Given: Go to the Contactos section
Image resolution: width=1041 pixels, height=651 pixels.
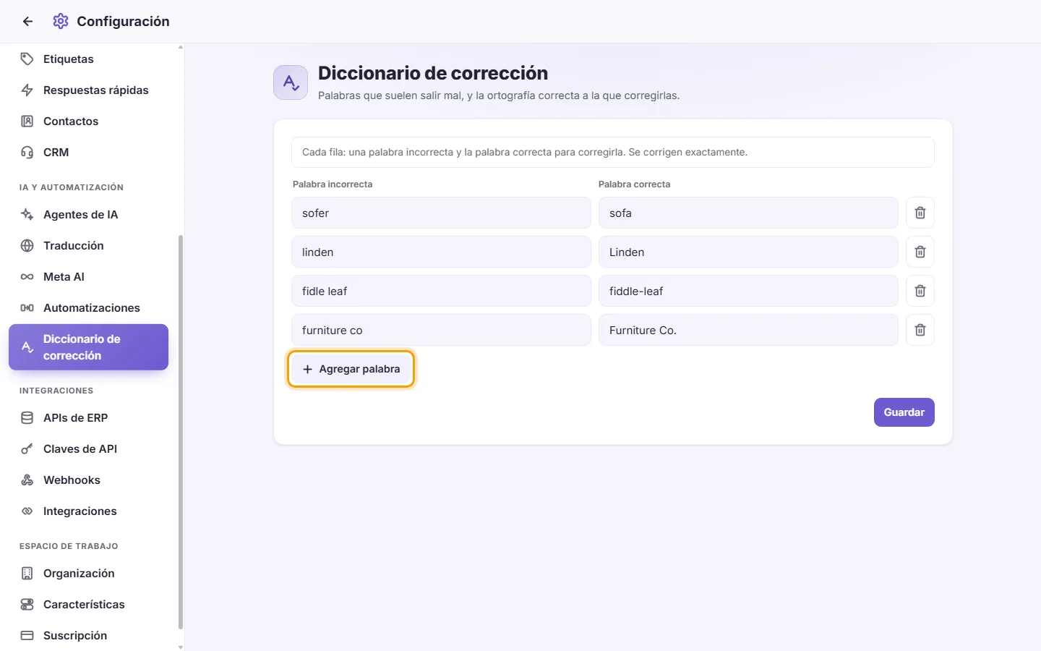Looking at the screenshot, I should [88, 122].
